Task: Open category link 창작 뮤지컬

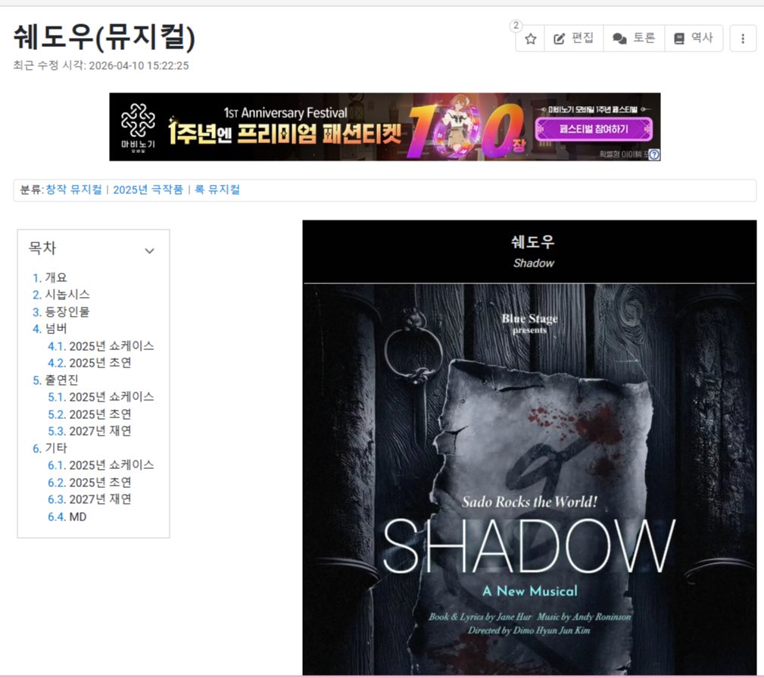Action: pos(73,189)
